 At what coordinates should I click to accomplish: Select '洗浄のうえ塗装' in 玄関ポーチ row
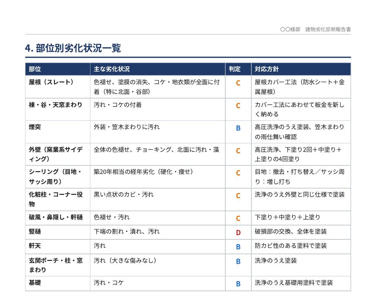276,261
